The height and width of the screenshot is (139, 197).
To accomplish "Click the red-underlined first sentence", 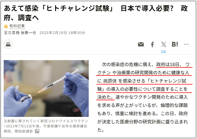I will tap(144, 81).
